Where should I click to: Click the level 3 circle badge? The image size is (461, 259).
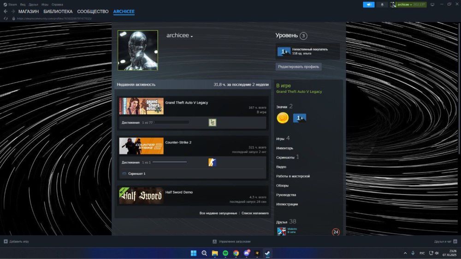pyautogui.click(x=303, y=36)
